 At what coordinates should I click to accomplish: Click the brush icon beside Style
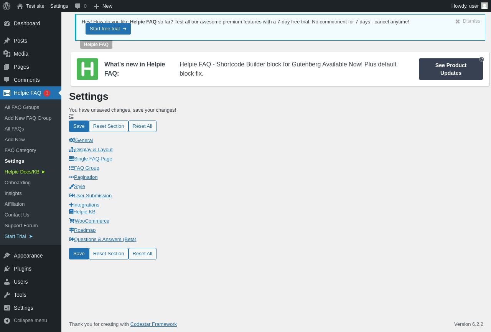[71, 186]
